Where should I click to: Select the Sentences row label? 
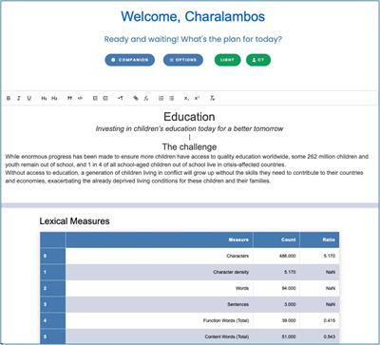[238, 304]
